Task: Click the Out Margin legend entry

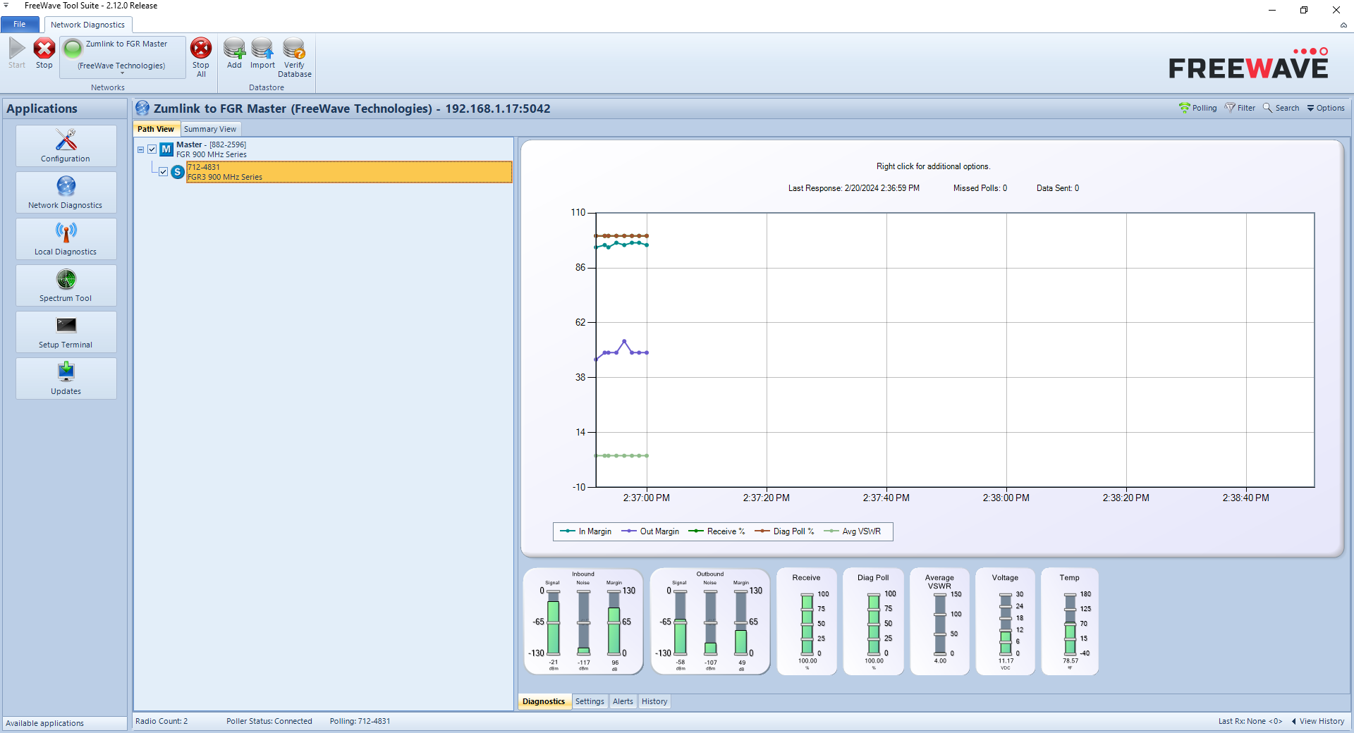Action: tap(650, 531)
